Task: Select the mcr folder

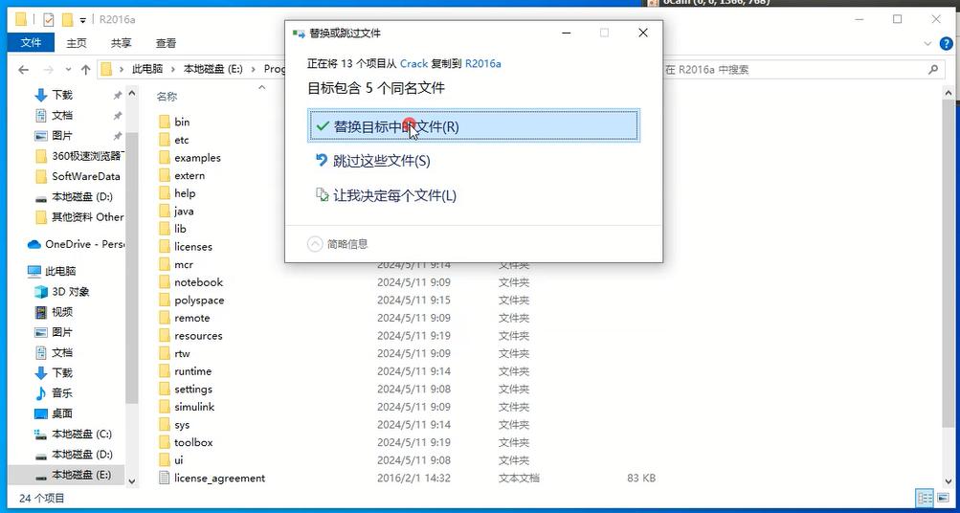Action: (183, 264)
